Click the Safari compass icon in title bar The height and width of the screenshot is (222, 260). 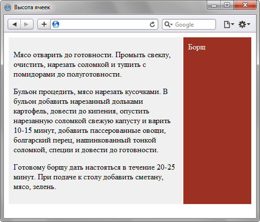[8, 7]
